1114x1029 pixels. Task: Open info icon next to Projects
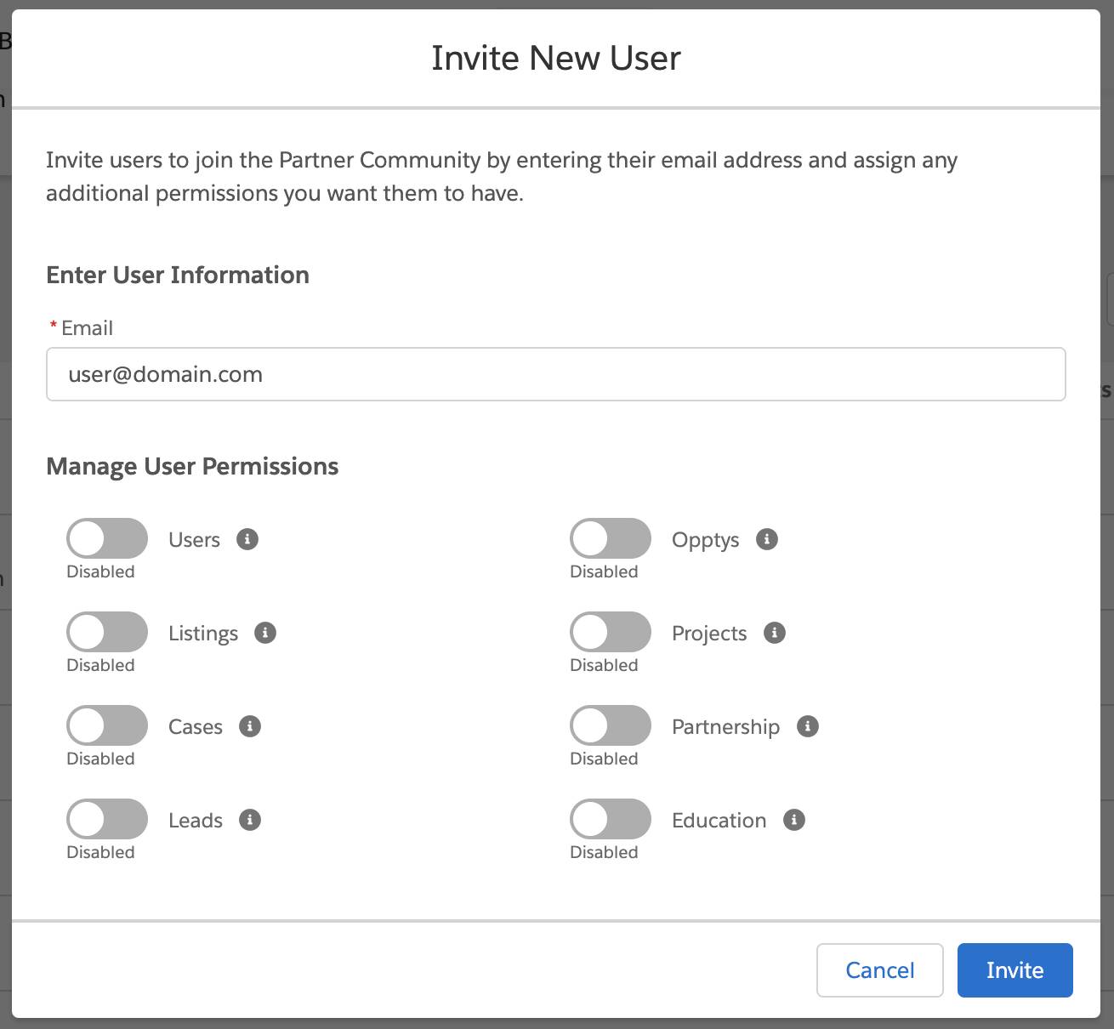point(775,633)
